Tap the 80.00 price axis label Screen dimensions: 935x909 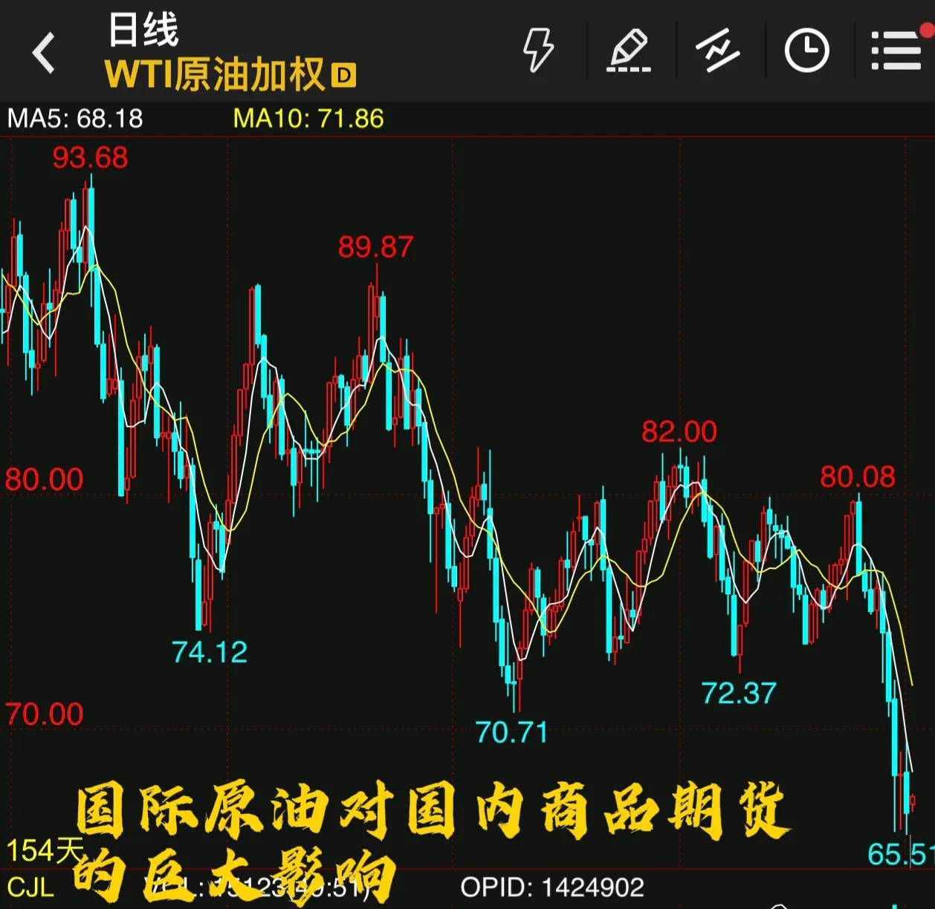(44, 480)
